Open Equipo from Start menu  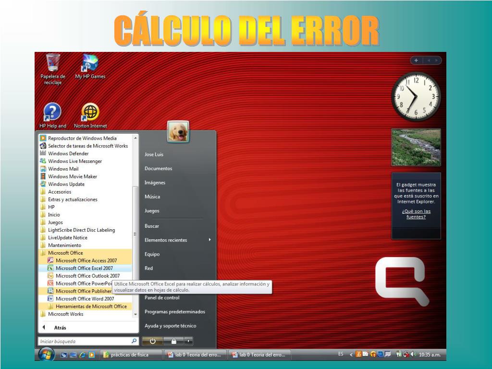[152, 254]
